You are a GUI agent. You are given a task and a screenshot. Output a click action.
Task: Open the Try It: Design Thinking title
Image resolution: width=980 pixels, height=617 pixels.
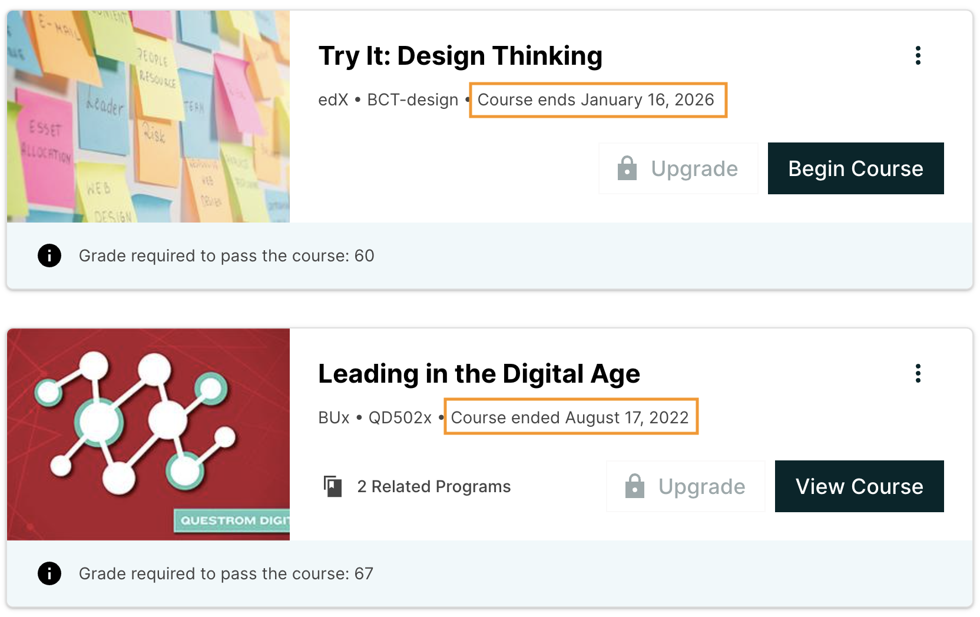point(460,56)
